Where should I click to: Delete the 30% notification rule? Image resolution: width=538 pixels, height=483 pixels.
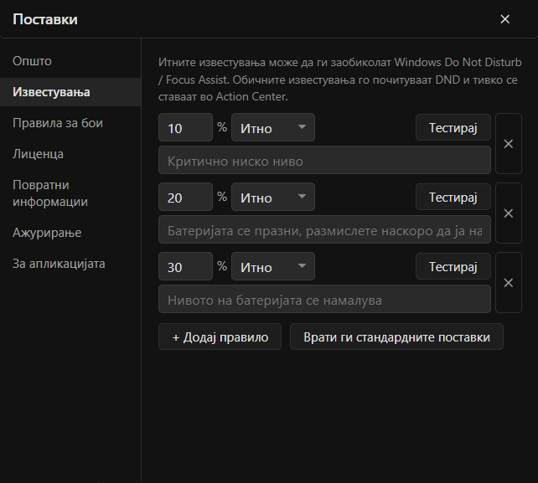[509, 283]
